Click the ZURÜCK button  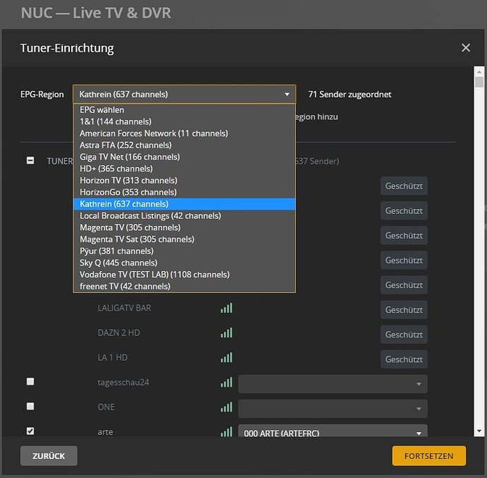(49, 456)
